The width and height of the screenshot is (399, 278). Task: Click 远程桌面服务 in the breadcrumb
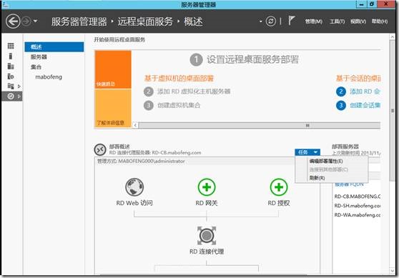coord(145,21)
